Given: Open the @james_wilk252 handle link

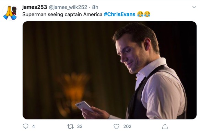Looking at the screenshot, I should [x=68, y=7].
